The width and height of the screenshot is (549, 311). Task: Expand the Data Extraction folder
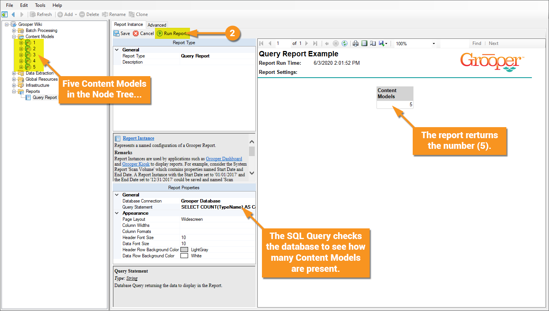(x=14, y=73)
